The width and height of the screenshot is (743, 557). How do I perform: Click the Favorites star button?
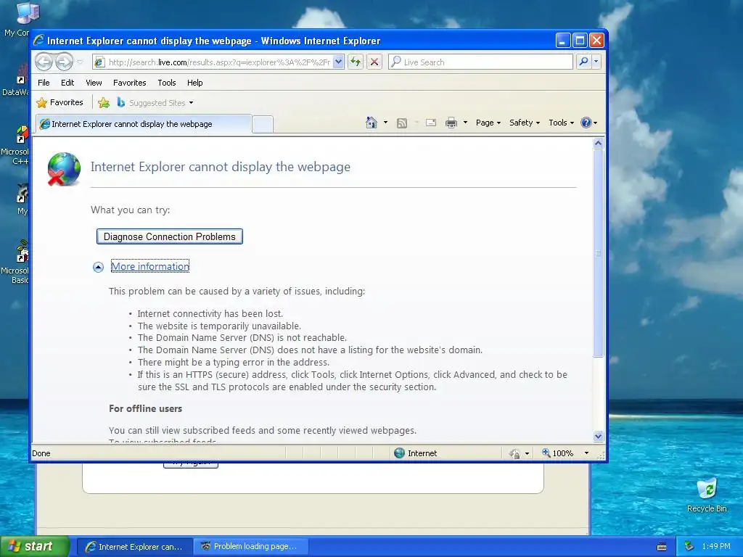point(59,102)
